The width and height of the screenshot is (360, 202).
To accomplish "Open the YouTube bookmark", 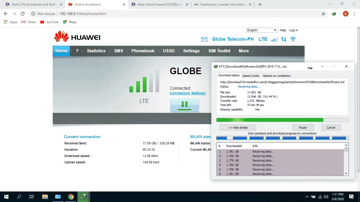I will click(49, 22).
